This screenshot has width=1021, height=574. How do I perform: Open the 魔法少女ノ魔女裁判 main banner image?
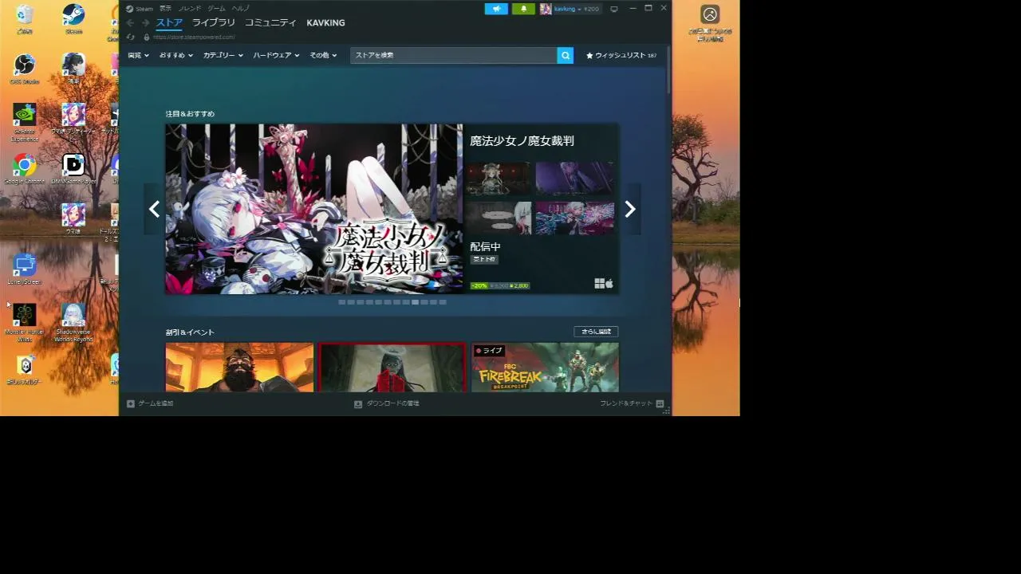click(x=313, y=209)
